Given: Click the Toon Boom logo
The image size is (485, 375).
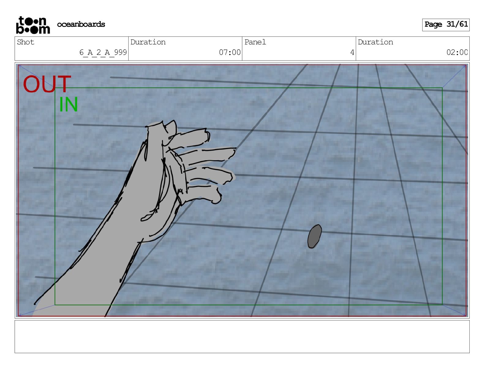Looking at the screenshot, I should coord(33,25).
